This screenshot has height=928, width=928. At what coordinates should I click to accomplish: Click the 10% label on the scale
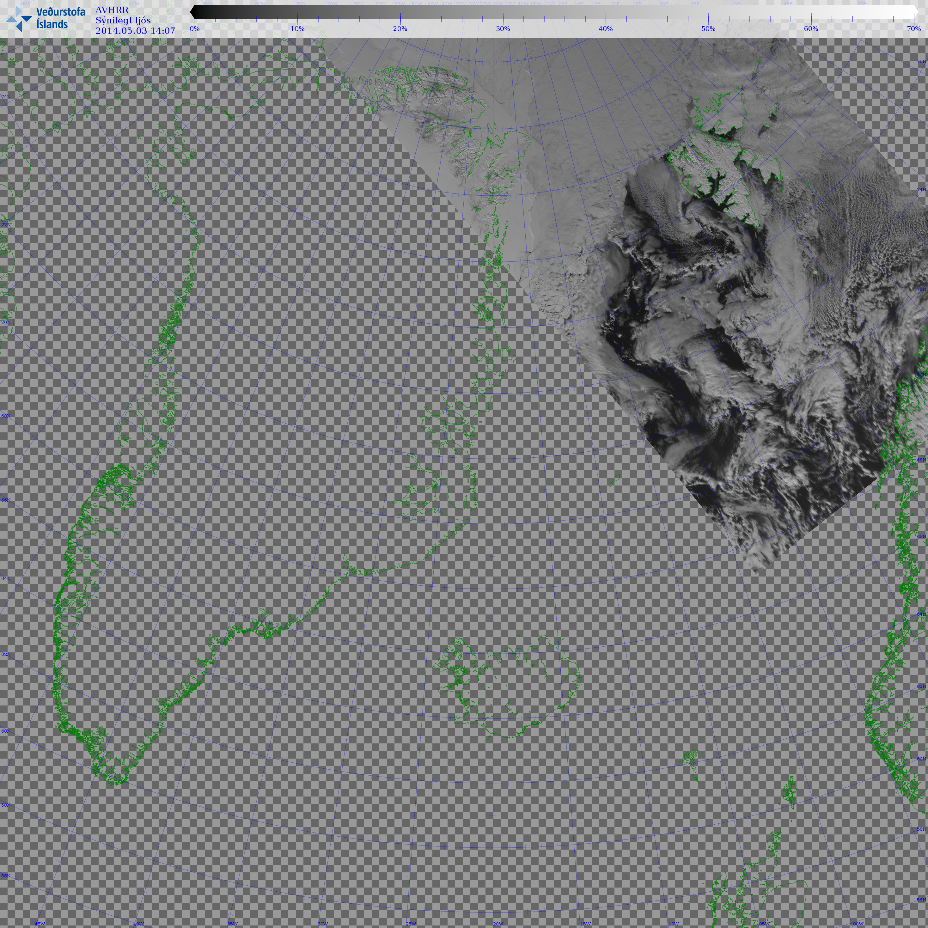click(297, 29)
